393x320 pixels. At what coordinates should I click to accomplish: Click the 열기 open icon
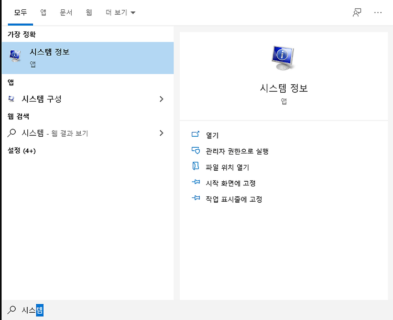[195, 134]
